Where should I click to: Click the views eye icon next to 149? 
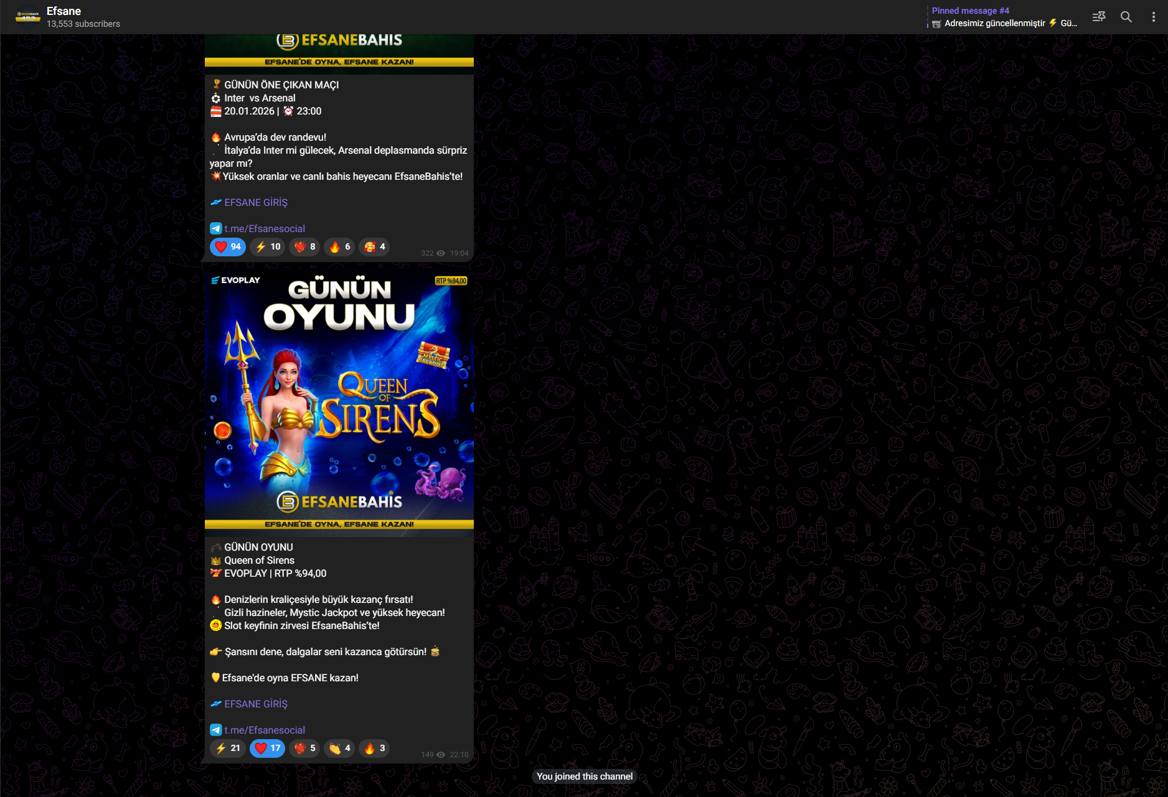click(x=441, y=755)
